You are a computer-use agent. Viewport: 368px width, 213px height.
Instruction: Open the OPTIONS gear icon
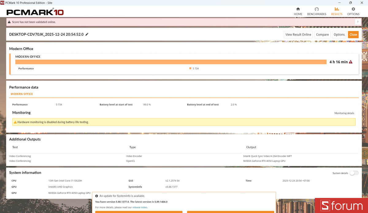click(x=353, y=9)
